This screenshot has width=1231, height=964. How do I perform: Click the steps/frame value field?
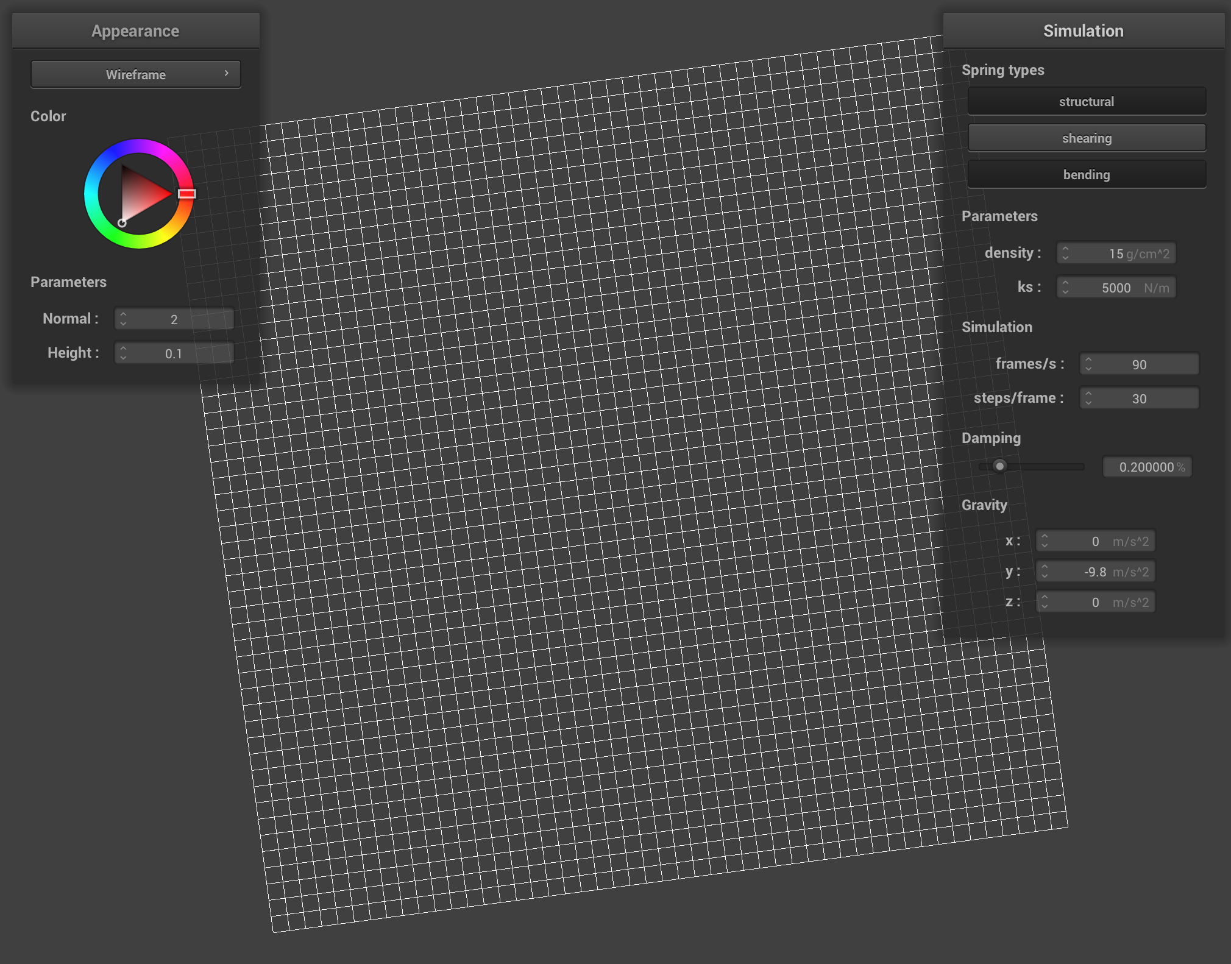point(1140,398)
